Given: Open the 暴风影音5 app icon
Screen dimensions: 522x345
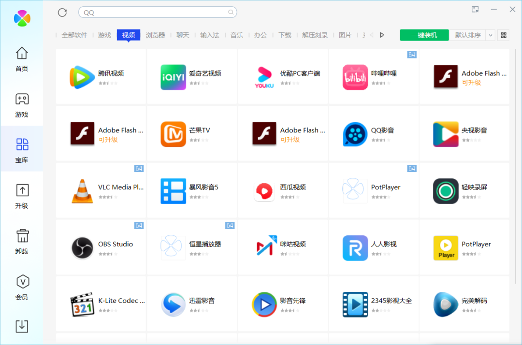Looking at the screenshot, I should tap(173, 191).
